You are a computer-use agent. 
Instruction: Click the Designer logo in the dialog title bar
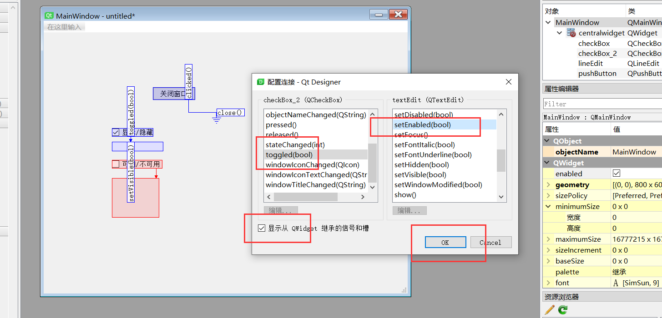pos(261,82)
